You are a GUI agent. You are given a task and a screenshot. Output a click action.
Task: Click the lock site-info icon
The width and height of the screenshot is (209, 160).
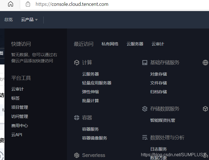pyautogui.click(x=28, y=4)
